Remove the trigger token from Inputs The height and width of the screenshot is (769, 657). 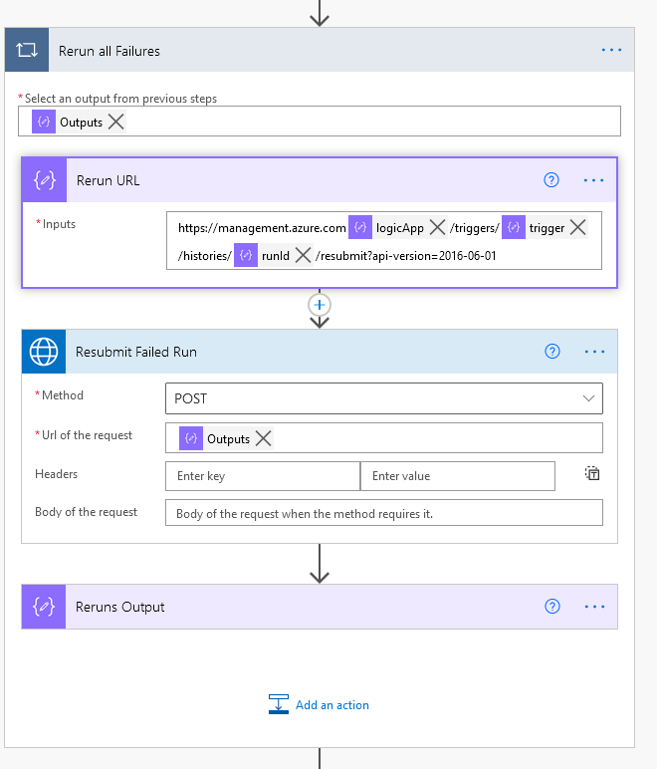[x=577, y=228]
